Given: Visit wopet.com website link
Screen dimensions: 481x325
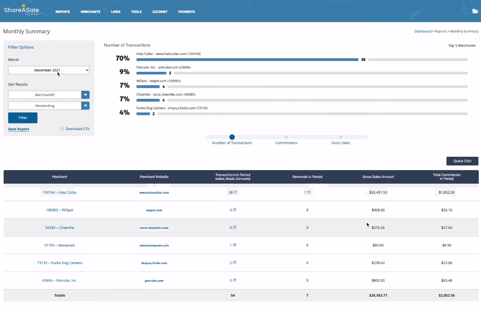Looking at the screenshot, I should coord(154,210).
